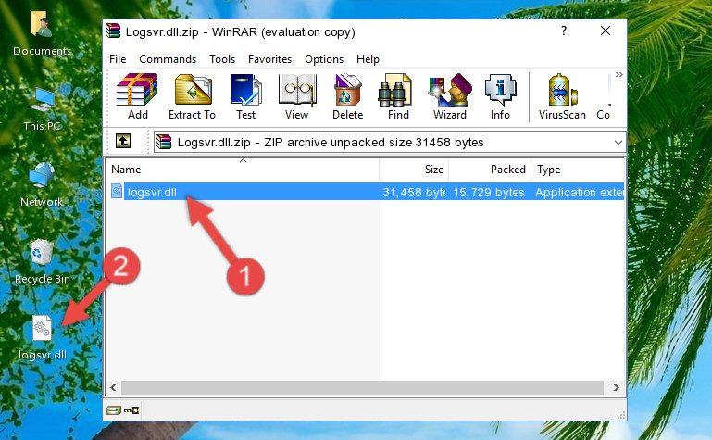712x440 pixels.
Task: Open the archive path dropdown
Action: pyautogui.click(x=618, y=143)
